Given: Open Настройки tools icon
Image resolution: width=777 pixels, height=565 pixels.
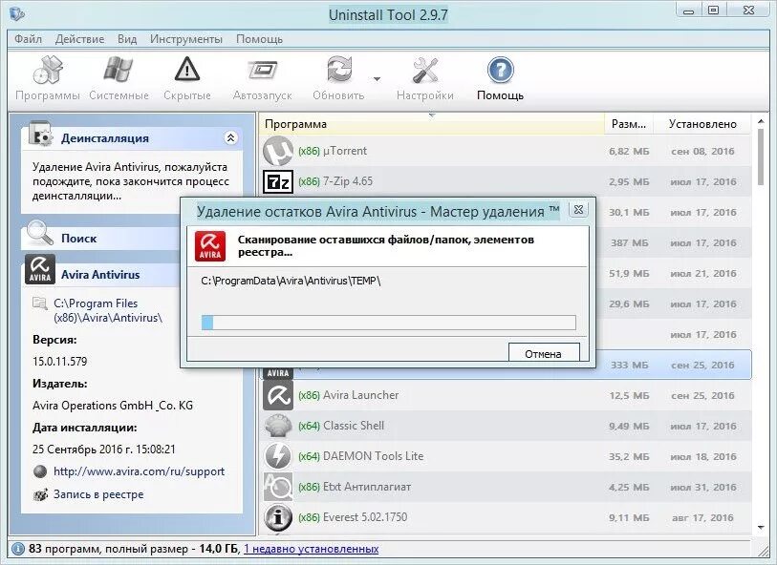Looking at the screenshot, I should click(425, 71).
